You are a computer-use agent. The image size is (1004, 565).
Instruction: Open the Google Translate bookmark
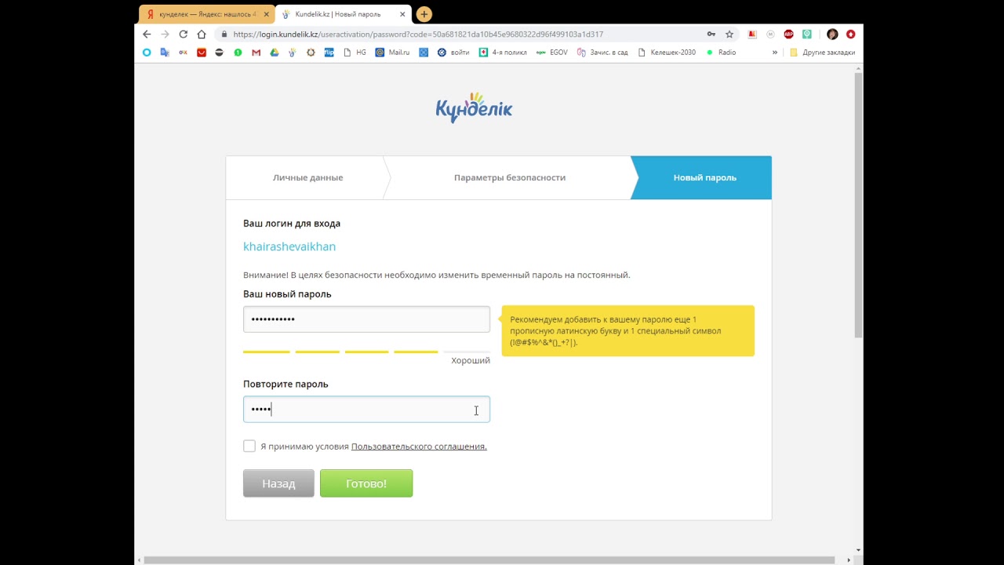point(165,53)
